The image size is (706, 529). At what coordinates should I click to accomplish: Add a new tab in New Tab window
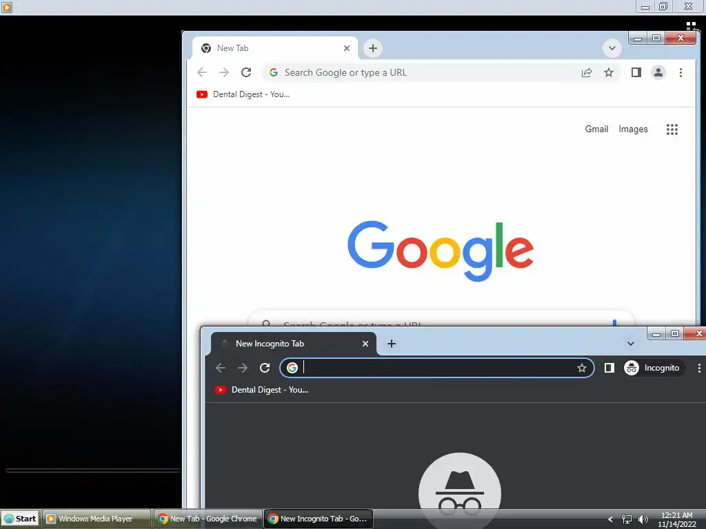[373, 48]
